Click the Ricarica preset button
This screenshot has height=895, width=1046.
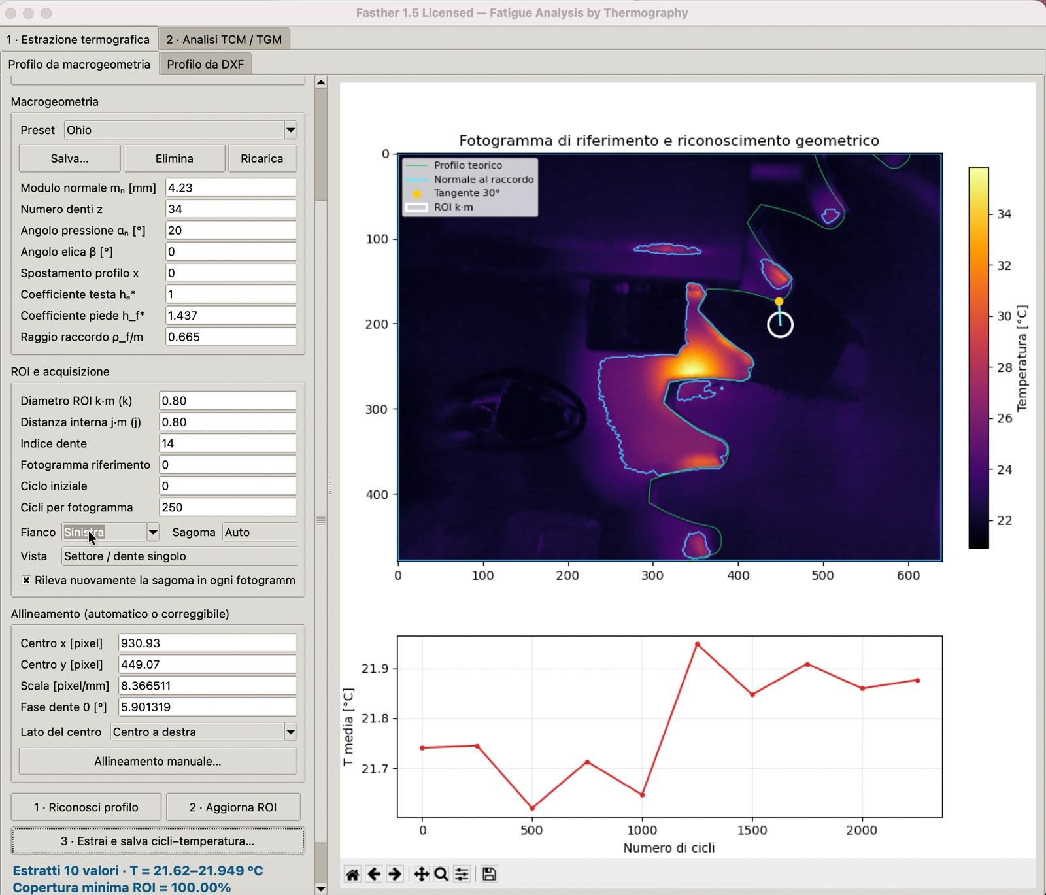click(x=261, y=158)
